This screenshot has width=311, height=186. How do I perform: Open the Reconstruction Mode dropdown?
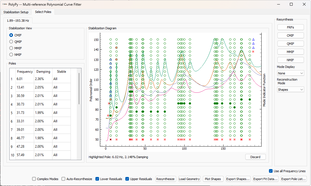point(290,89)
